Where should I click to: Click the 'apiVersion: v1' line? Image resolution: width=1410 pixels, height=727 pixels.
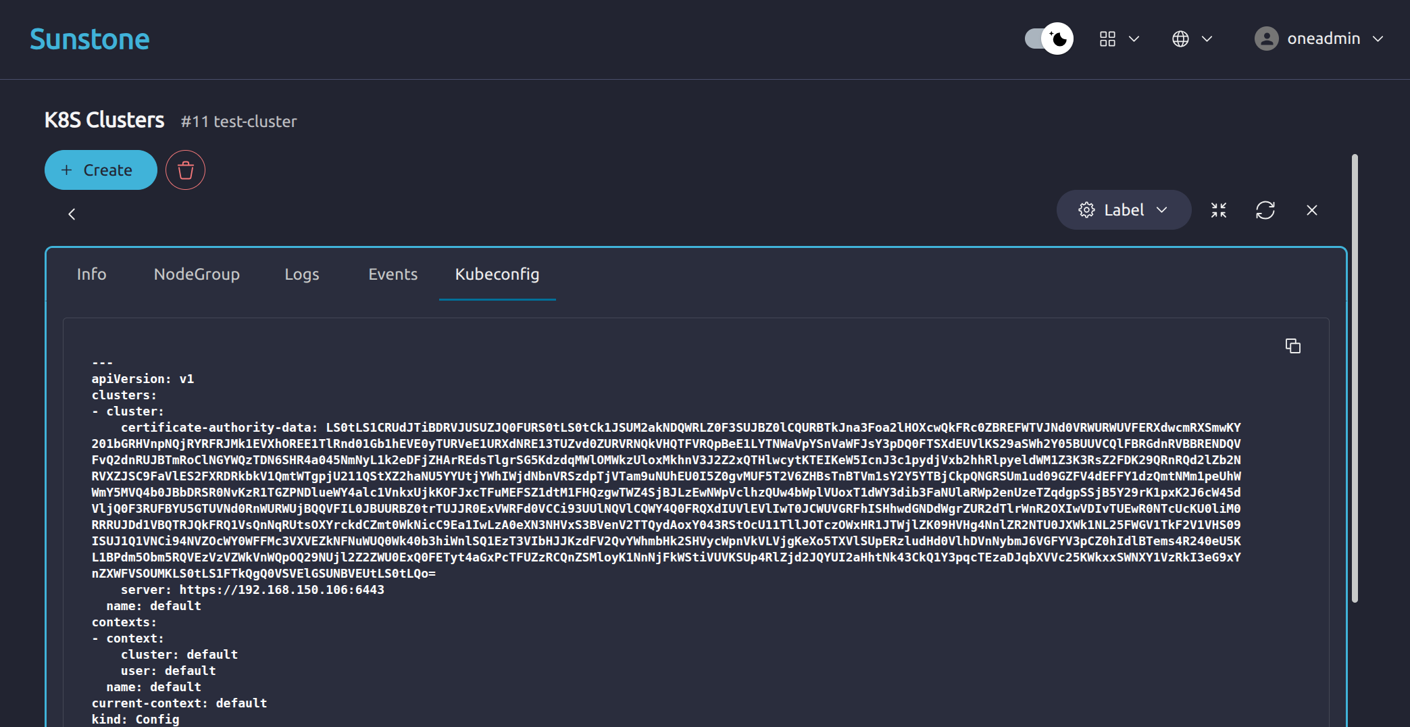143,379
